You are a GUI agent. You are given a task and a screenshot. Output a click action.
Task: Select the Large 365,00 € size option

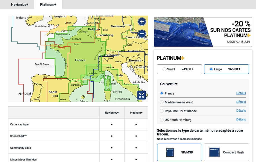tap(226, 69)
